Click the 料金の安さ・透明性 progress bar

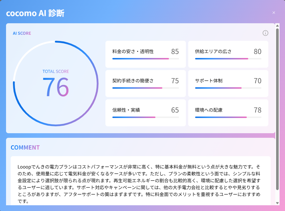145,59
